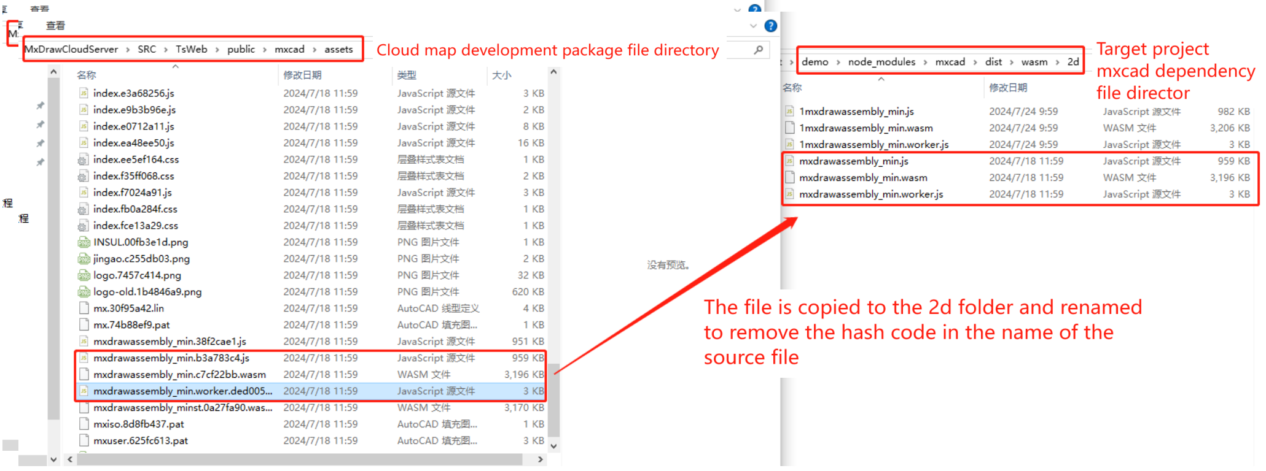
Task: Navigate to the dist folder in breadcrumb
Action: click(x=993, y=62)
